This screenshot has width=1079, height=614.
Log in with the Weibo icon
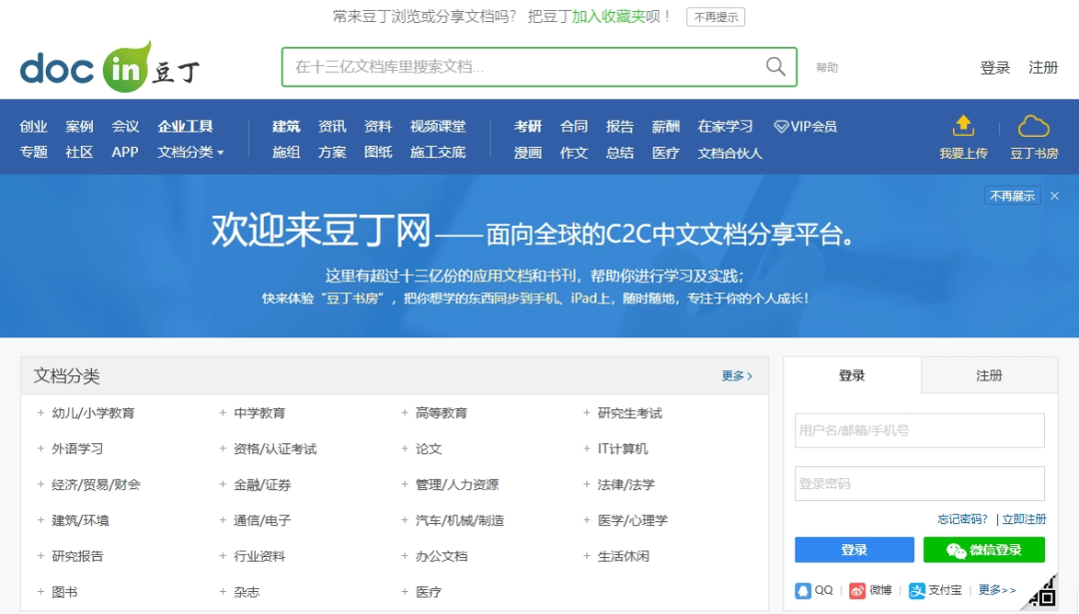click(x=857, y=591)
